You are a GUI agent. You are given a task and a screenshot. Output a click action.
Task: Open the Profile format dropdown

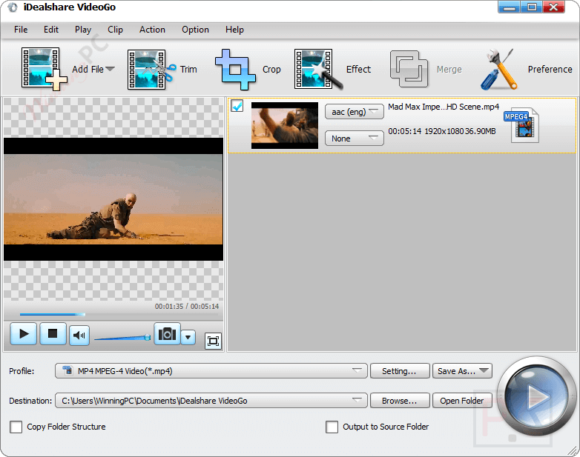(211, 371)
